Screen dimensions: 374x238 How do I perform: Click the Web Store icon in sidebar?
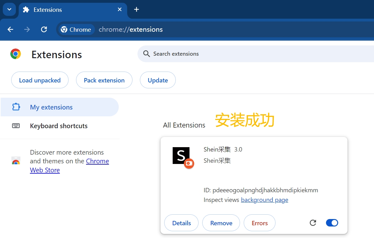point(16,161)
